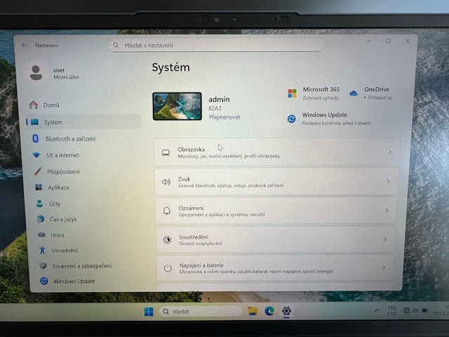Viewport: 449px width, 337px height.
Task: Open Start menu from taskbar
Action: (x=149, y=312)
